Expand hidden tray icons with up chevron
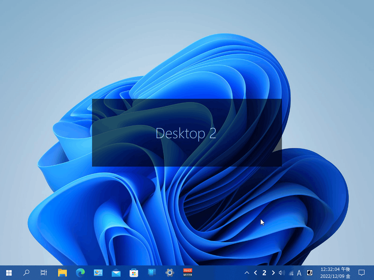The width and height of the screenshot is (374, 280). pos(247,273)
